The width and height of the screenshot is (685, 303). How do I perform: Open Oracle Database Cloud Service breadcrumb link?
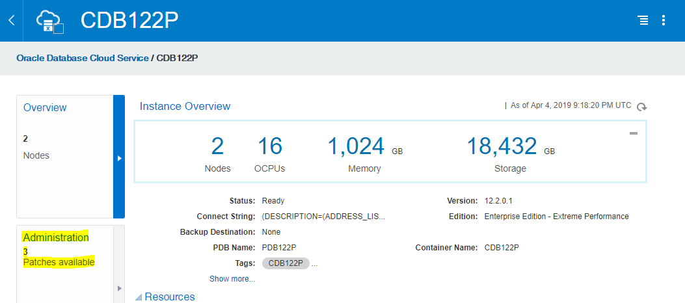pos(83,58)
